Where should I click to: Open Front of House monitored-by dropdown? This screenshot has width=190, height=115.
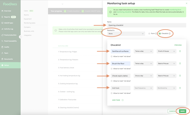click(167, 51)
